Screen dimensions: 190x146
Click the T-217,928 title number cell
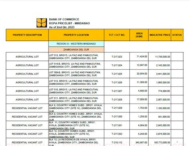point(117,100)
